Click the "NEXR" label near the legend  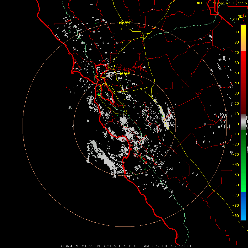[x=242, y=17]
